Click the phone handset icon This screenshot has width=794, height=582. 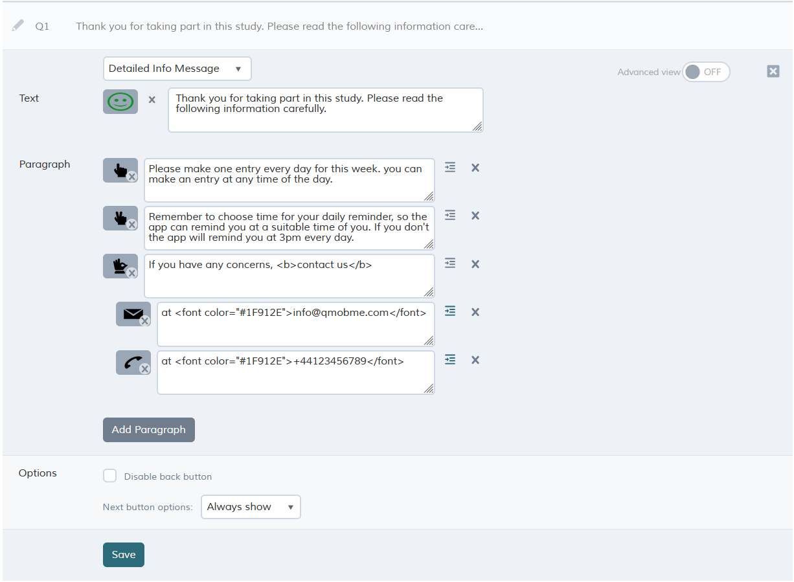pos(133,363)
